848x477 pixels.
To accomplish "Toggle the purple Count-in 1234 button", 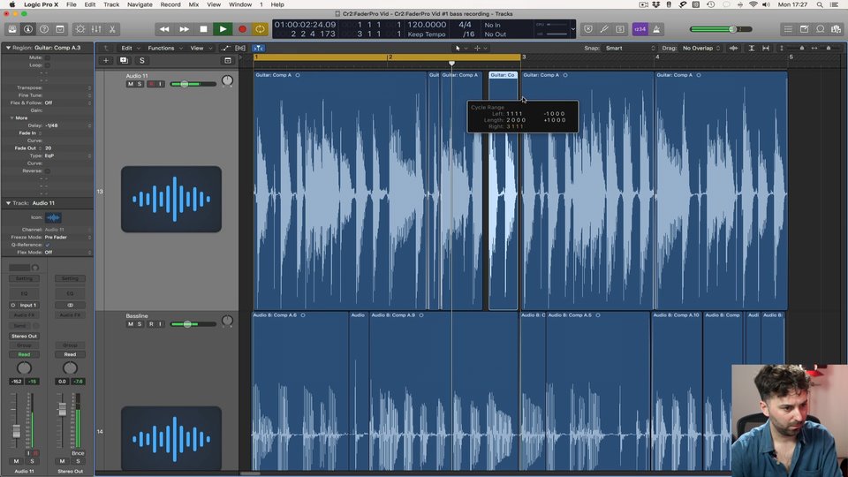I will 640,29.
